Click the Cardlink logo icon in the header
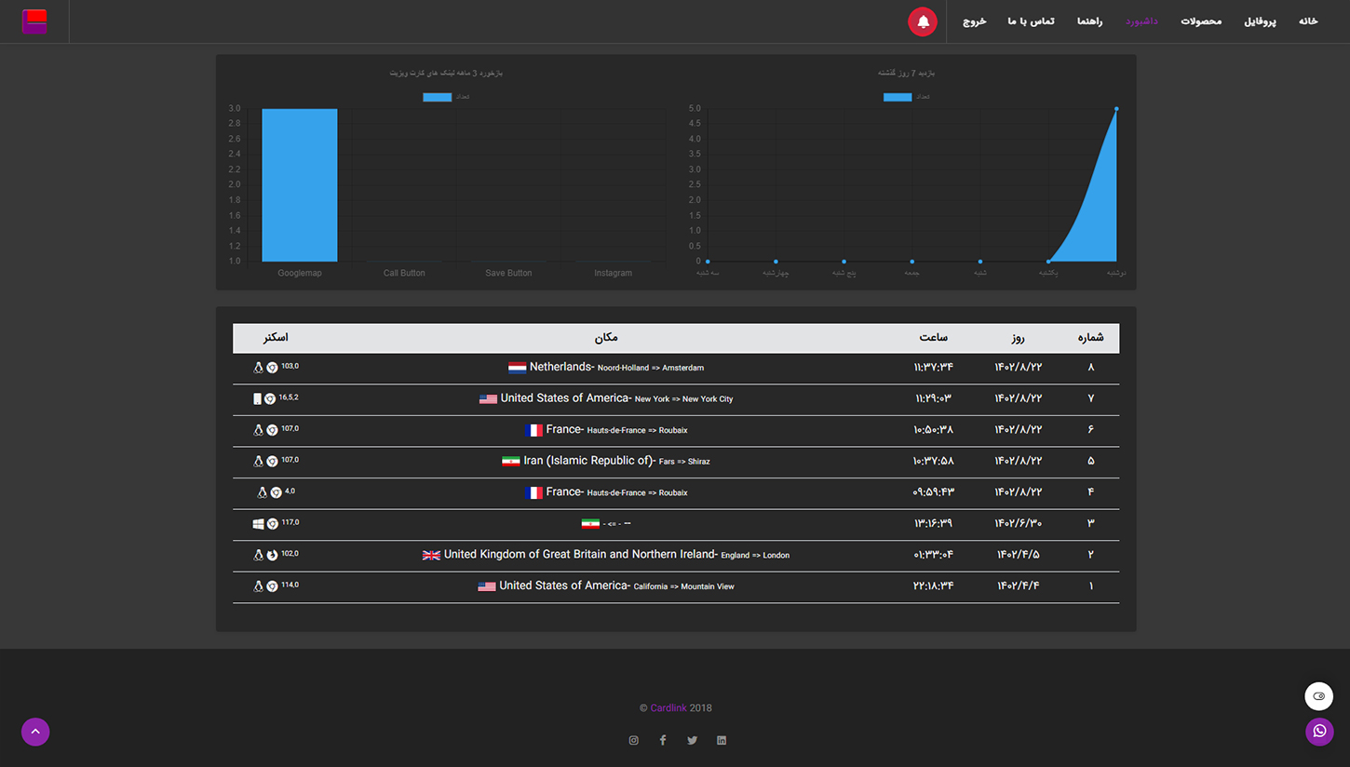Image resolution: width=1350 pixels, height=767 pixels. click(x=34, y=21)
